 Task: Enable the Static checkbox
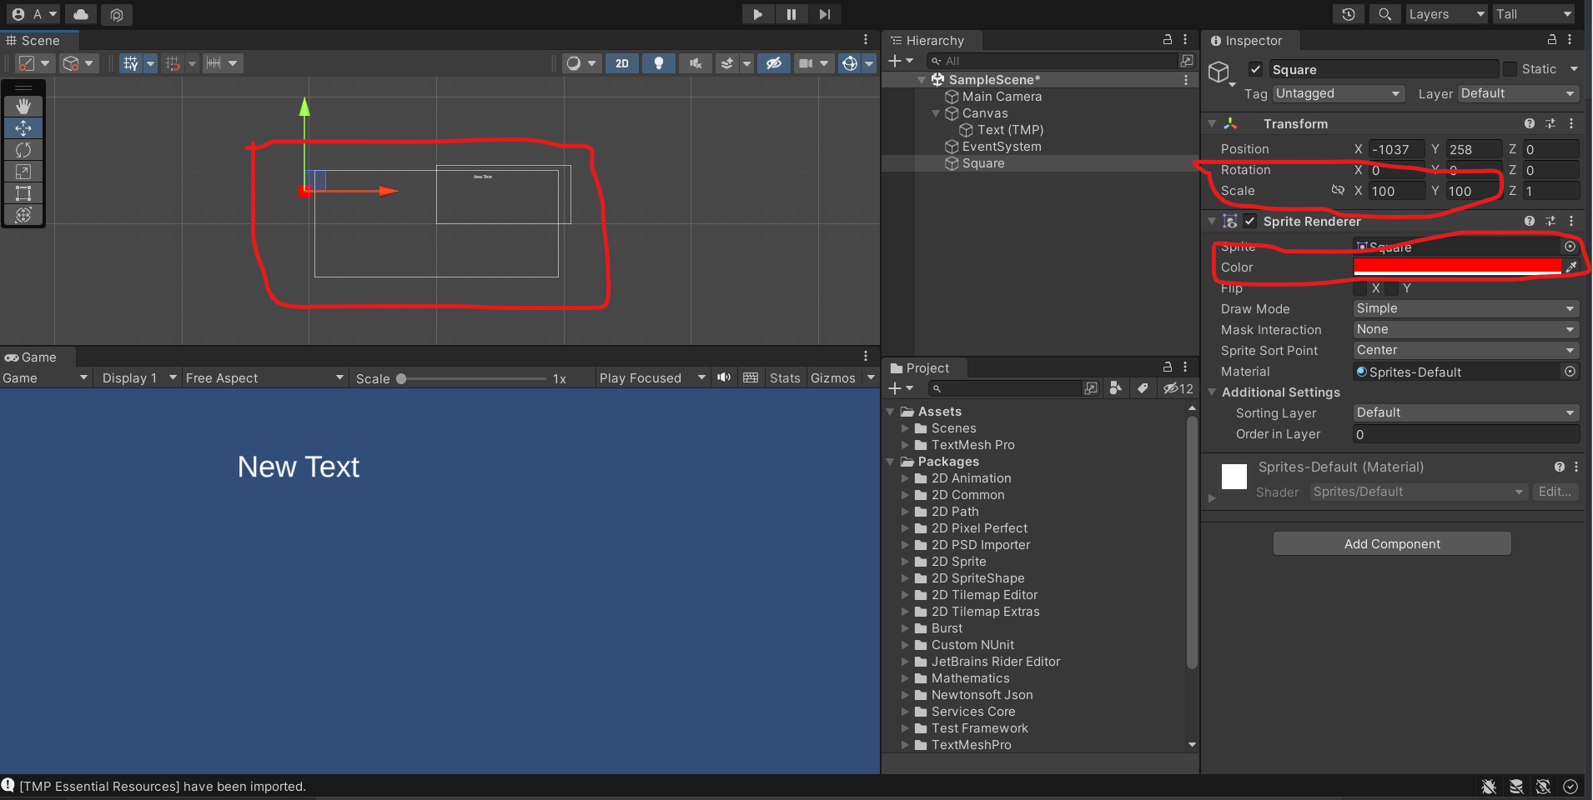1510,69
